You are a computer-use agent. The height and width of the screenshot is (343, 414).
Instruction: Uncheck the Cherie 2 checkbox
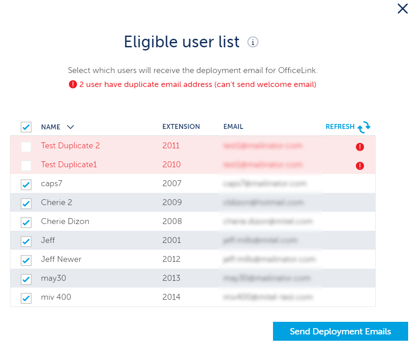pyautogui.click(x=26, y=203)
